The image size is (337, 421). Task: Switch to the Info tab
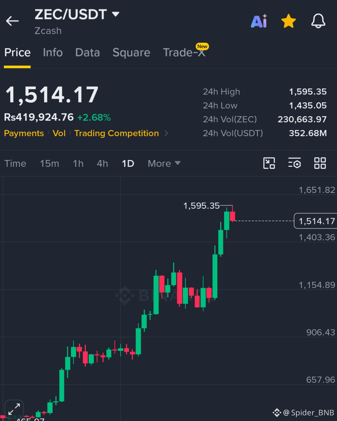coord(53,53)
